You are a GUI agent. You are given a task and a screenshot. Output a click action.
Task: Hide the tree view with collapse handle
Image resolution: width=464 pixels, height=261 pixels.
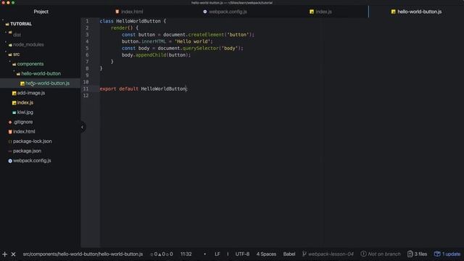(x=83, y=128)
